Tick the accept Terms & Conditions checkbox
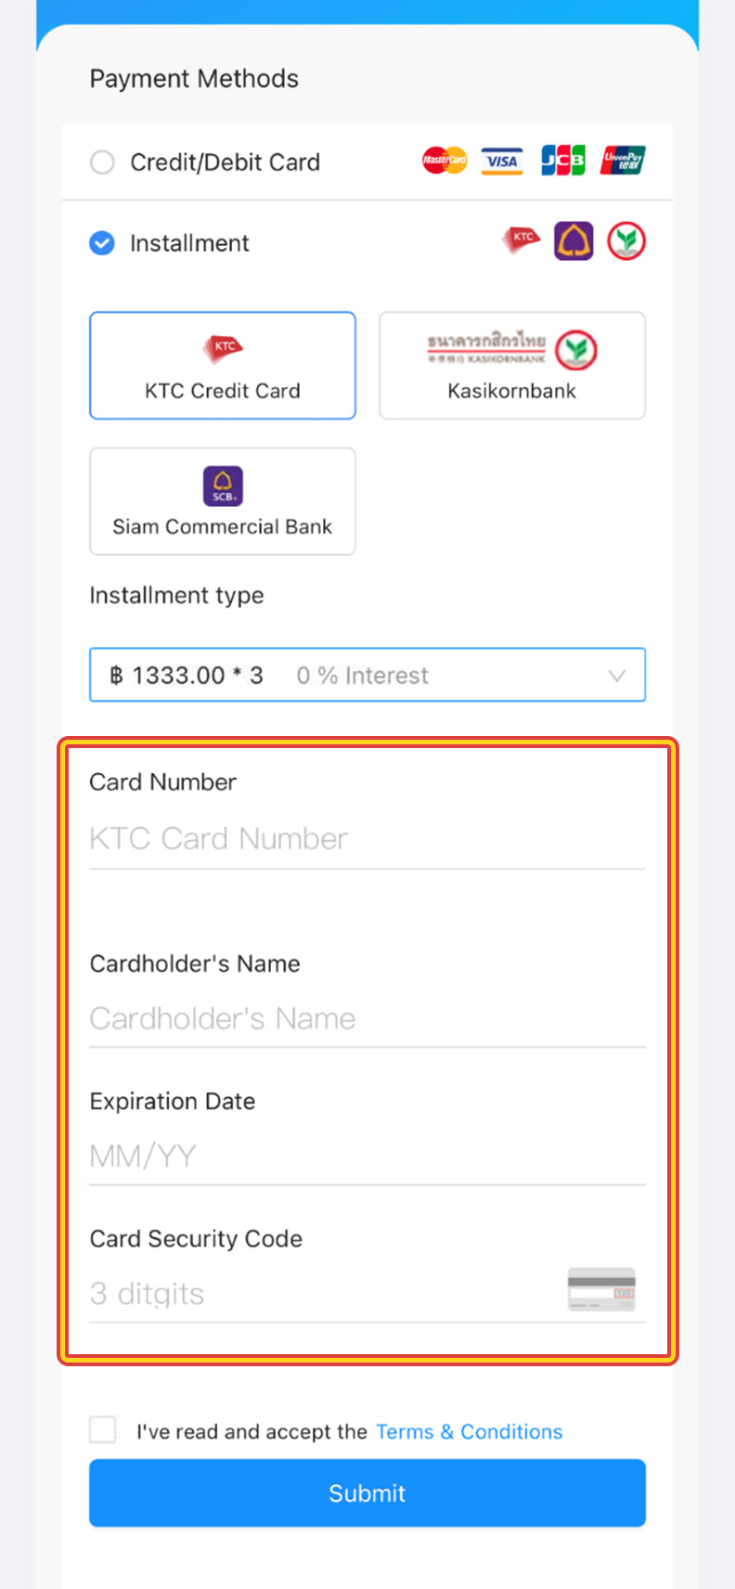The image size is (735, 1589). point(103,1429)
